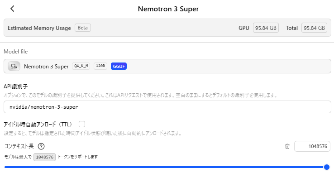Click the Nemotron 3 Super page title
The image size is (334, 178).
(168, 9)
